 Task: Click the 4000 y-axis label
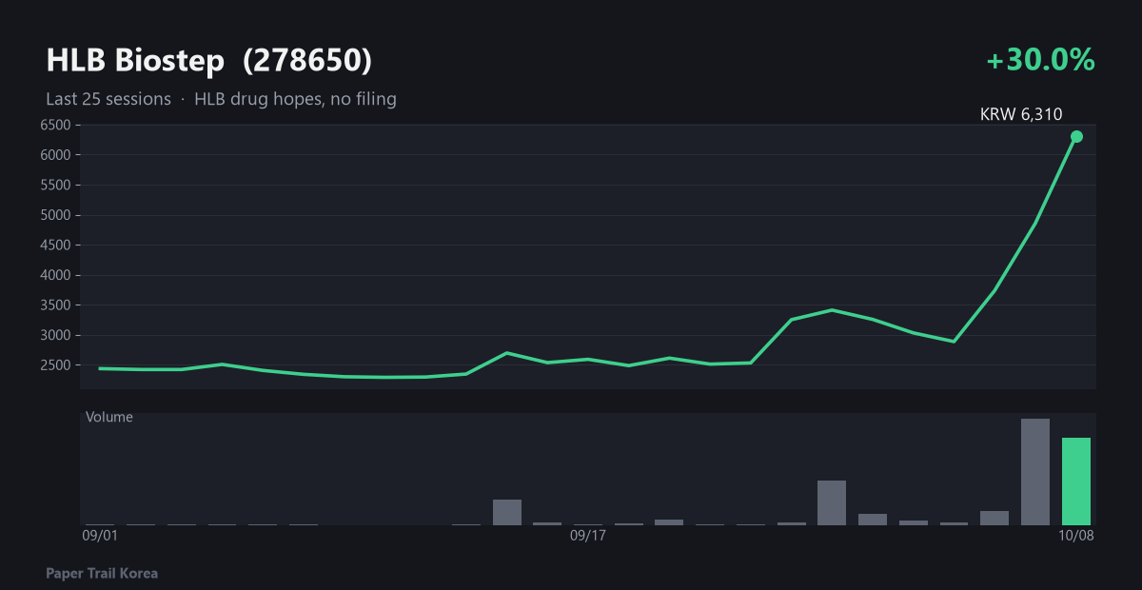[56, 275]
